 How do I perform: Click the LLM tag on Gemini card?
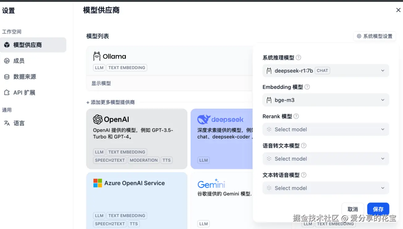pyautogui.click(x=203, y=224)
